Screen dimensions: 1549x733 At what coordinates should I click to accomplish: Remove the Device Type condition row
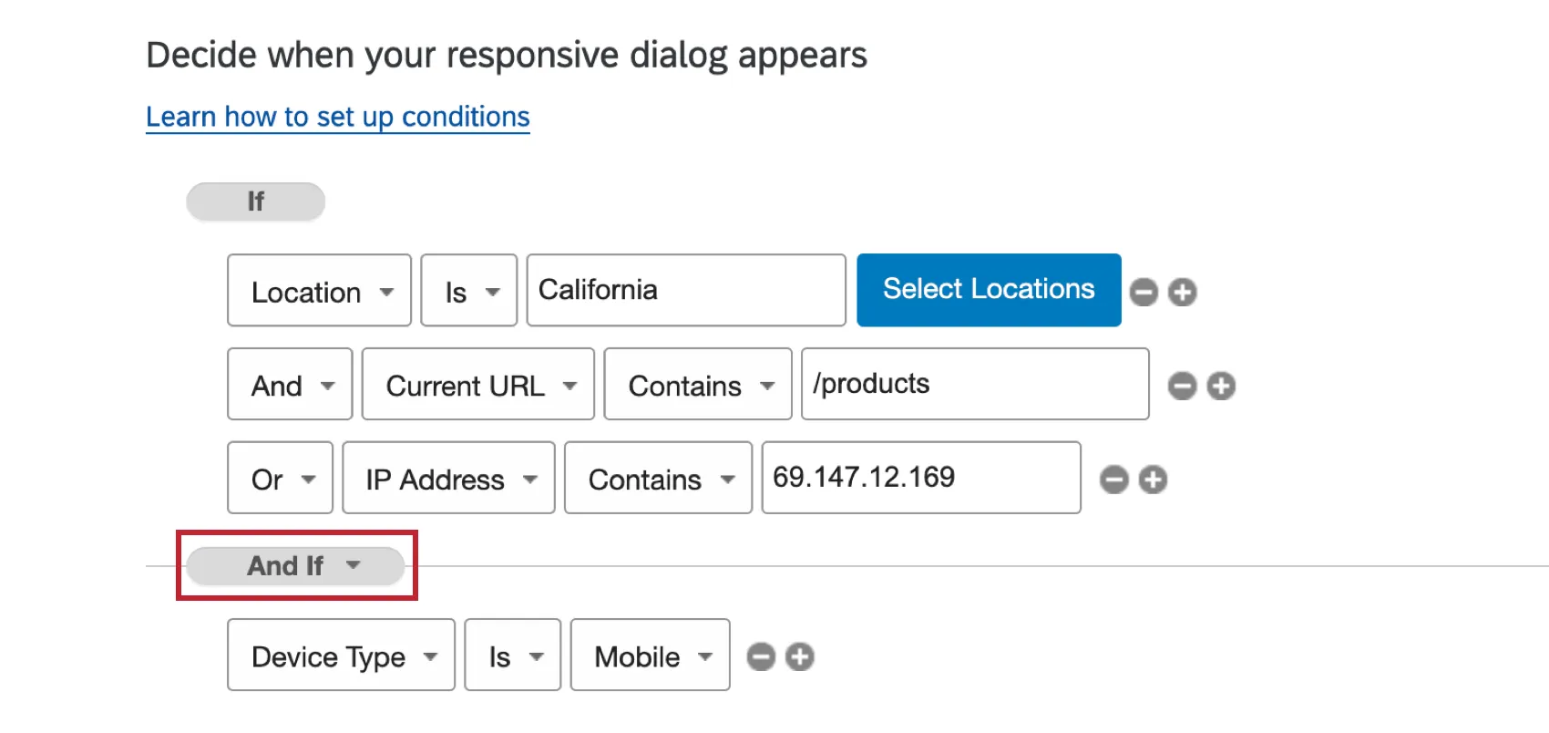761,656
